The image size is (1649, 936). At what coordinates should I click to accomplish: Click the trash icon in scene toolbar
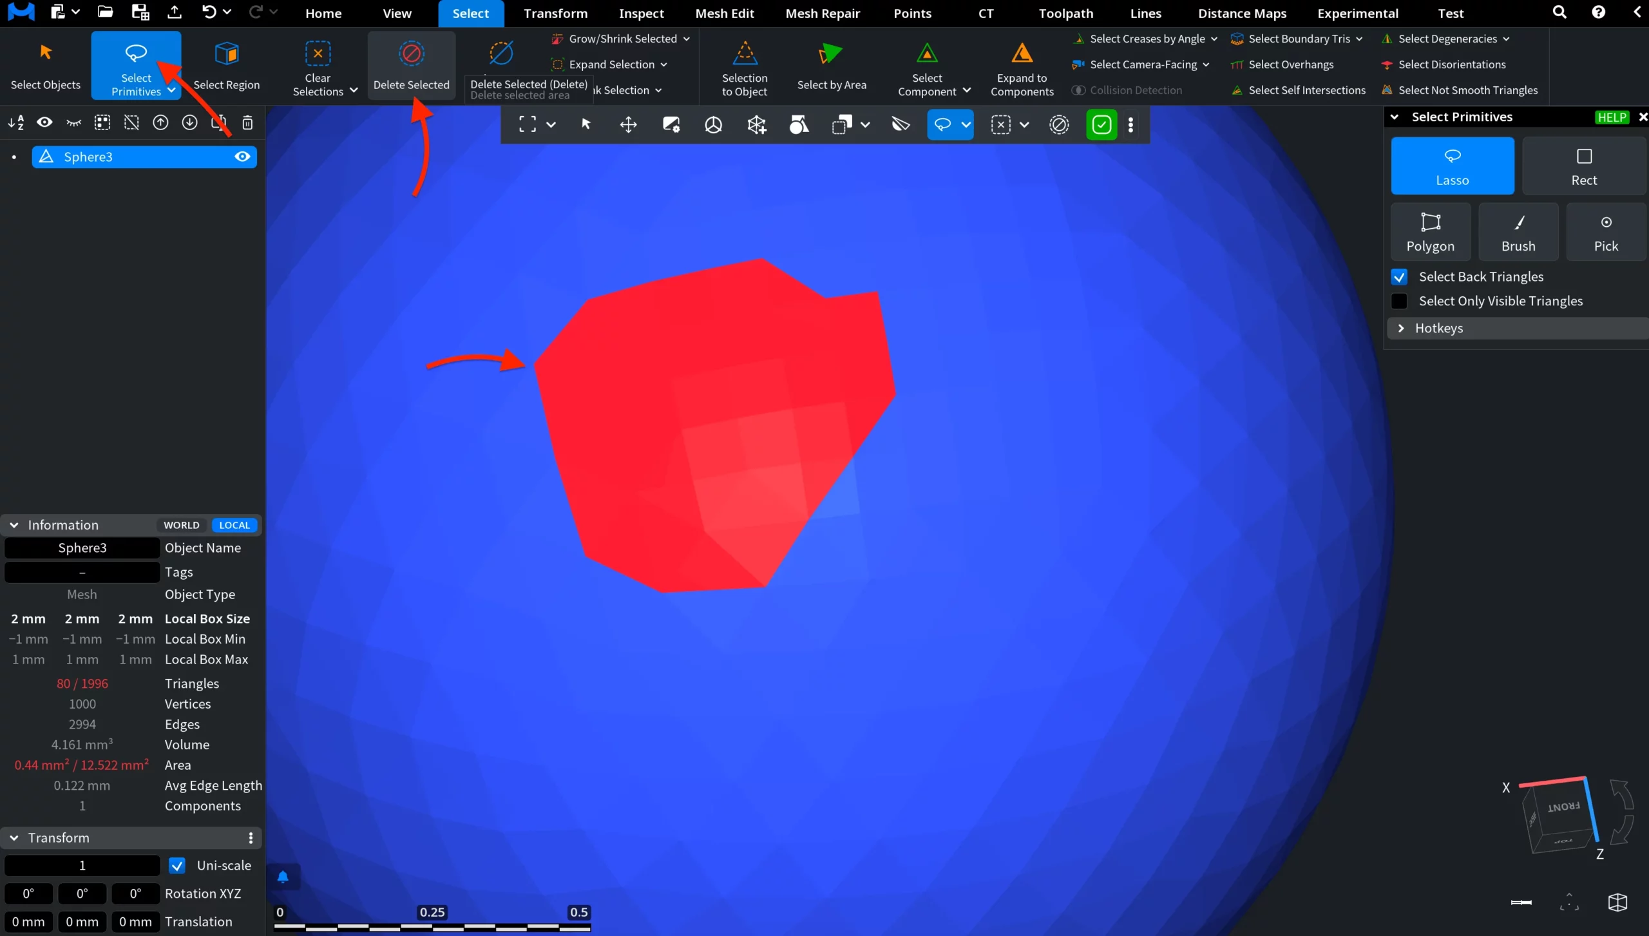click(247, 122)
